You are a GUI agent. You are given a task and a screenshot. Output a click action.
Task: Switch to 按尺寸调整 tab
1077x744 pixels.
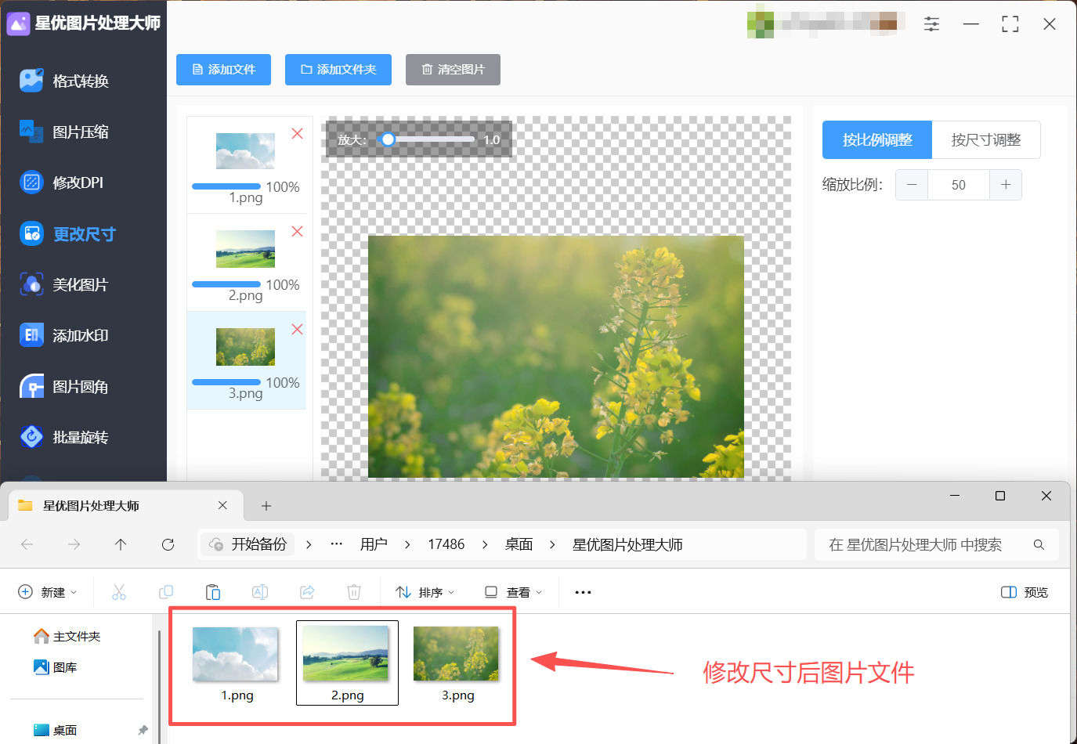pos(986,140)
